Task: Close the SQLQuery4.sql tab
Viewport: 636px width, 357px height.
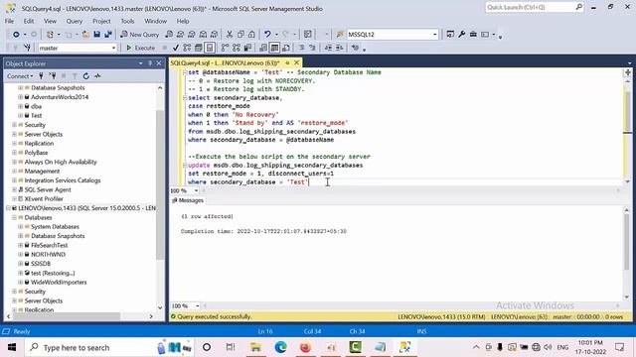Action: pyautogui.click(x=296, y=62)
